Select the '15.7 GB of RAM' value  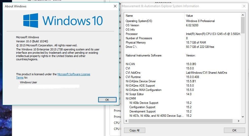196,43
